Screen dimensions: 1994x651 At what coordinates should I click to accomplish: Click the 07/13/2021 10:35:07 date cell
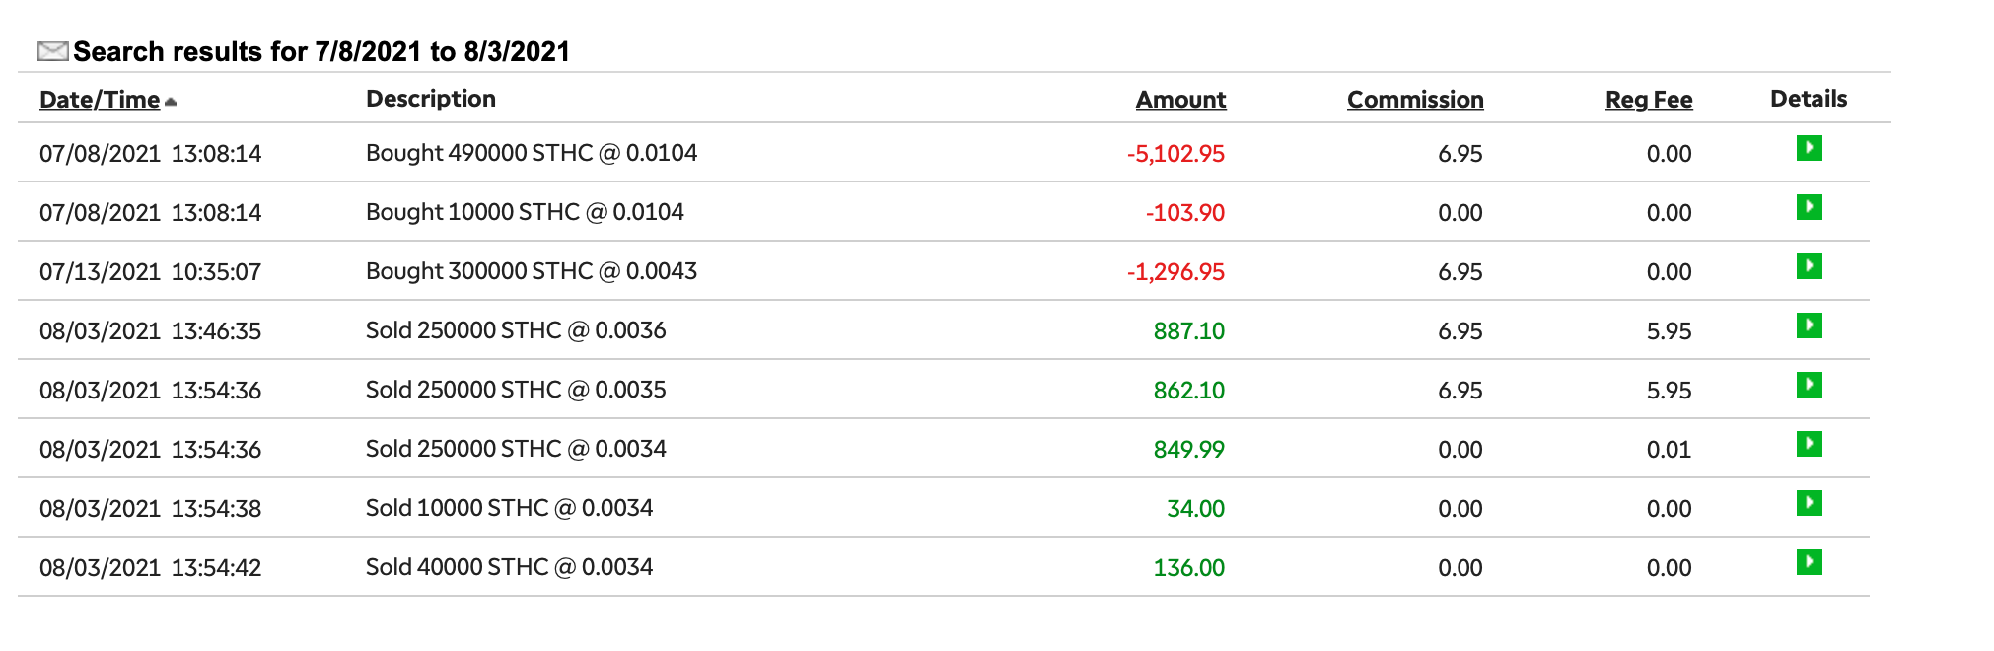coord(150,272)
